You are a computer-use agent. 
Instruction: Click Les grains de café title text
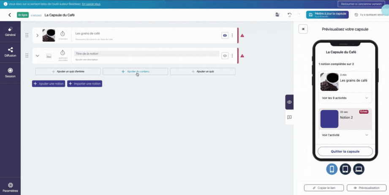pyautogui.click(x=87, y=33)
